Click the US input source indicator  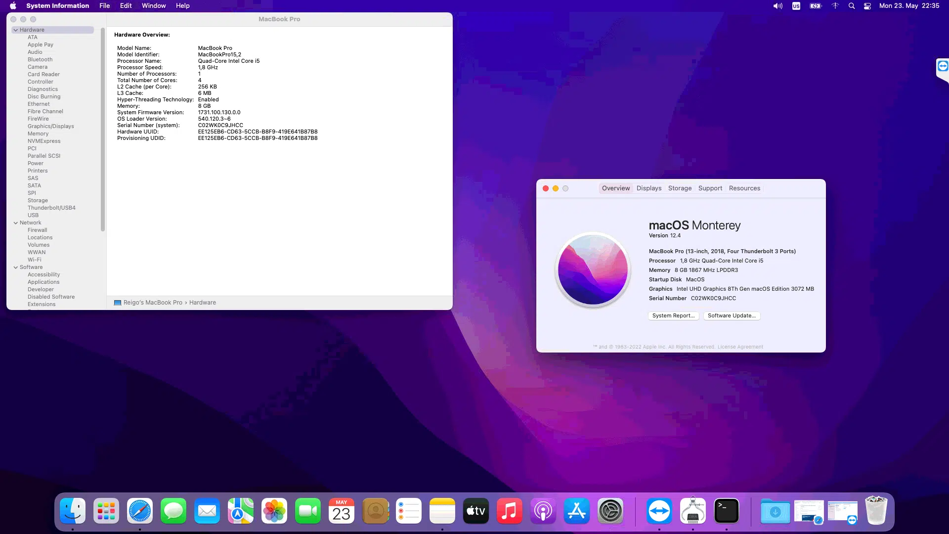point(796,6)
